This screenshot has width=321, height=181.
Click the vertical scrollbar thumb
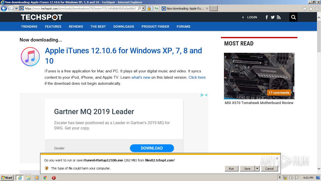pos(319,36)
